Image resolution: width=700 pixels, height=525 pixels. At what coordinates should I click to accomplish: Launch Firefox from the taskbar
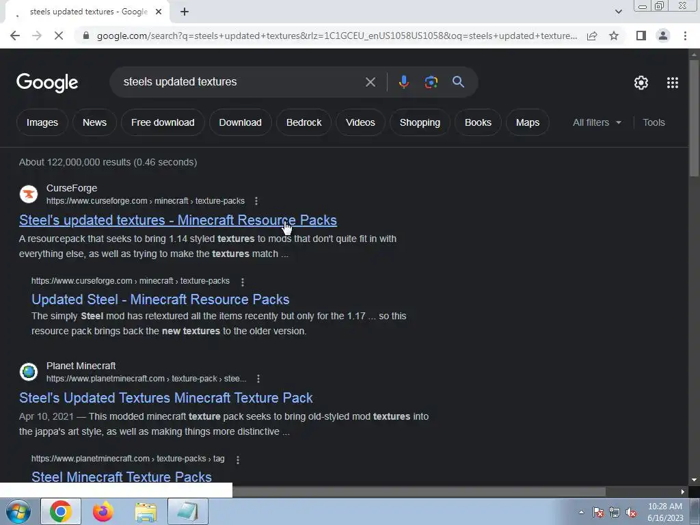coord(103,511)
